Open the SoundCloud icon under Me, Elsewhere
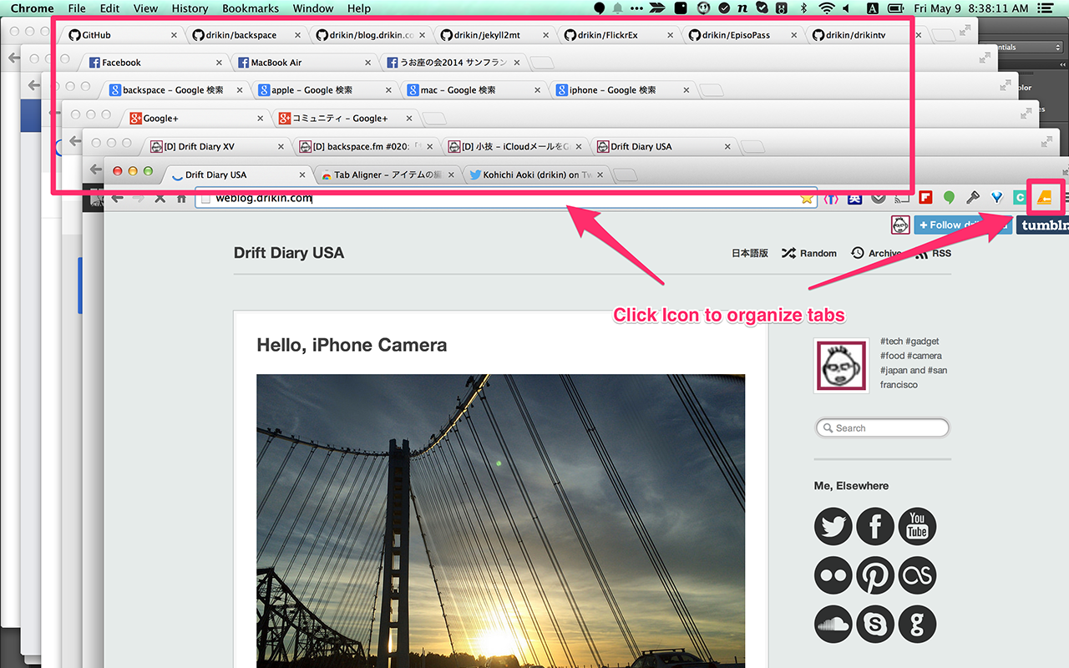This screenshot has width=1069, height=668. (833, 624)
